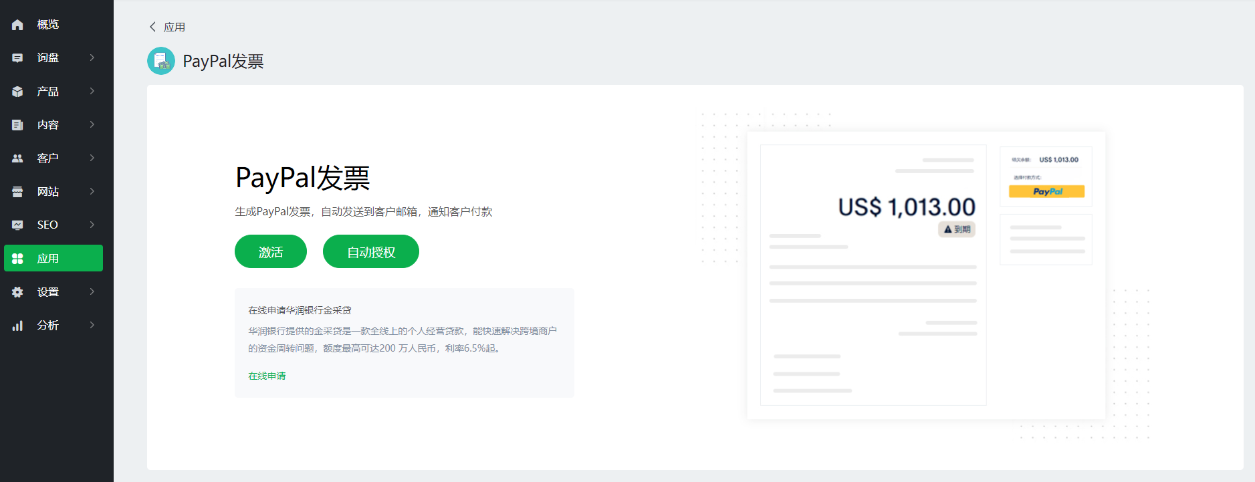This screenshot has width=1255, height=482.
Task: Click the chat icon beside 询盘
Action: point(17,58)
